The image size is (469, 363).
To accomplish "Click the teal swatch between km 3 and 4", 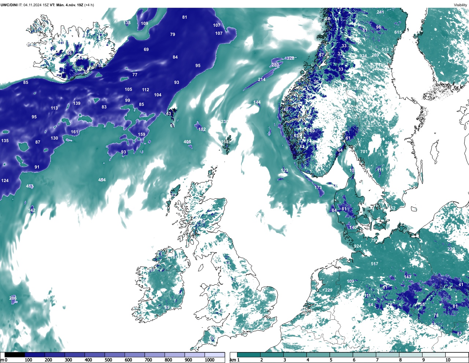I will click(x=295, y=355).
